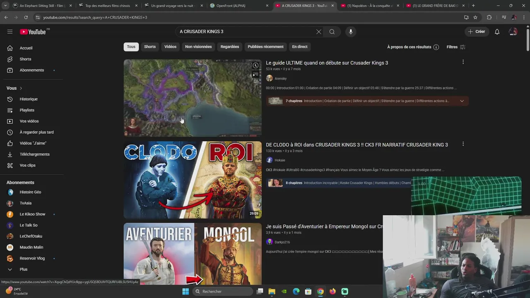The width and height of the screenshot is (530, 298).
Task: Expand the Vous section chevron
Action: pyautogui.click(x=21, y=88)
